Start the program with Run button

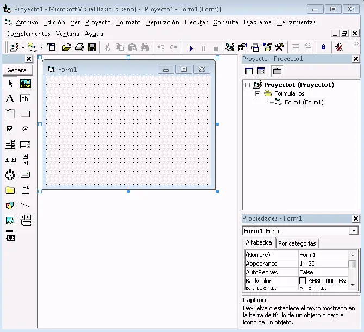click(x=191, y=48)
